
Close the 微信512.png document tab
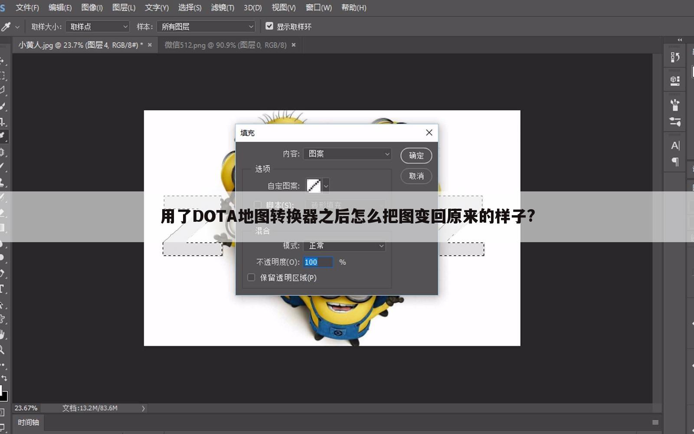[294, 45]
